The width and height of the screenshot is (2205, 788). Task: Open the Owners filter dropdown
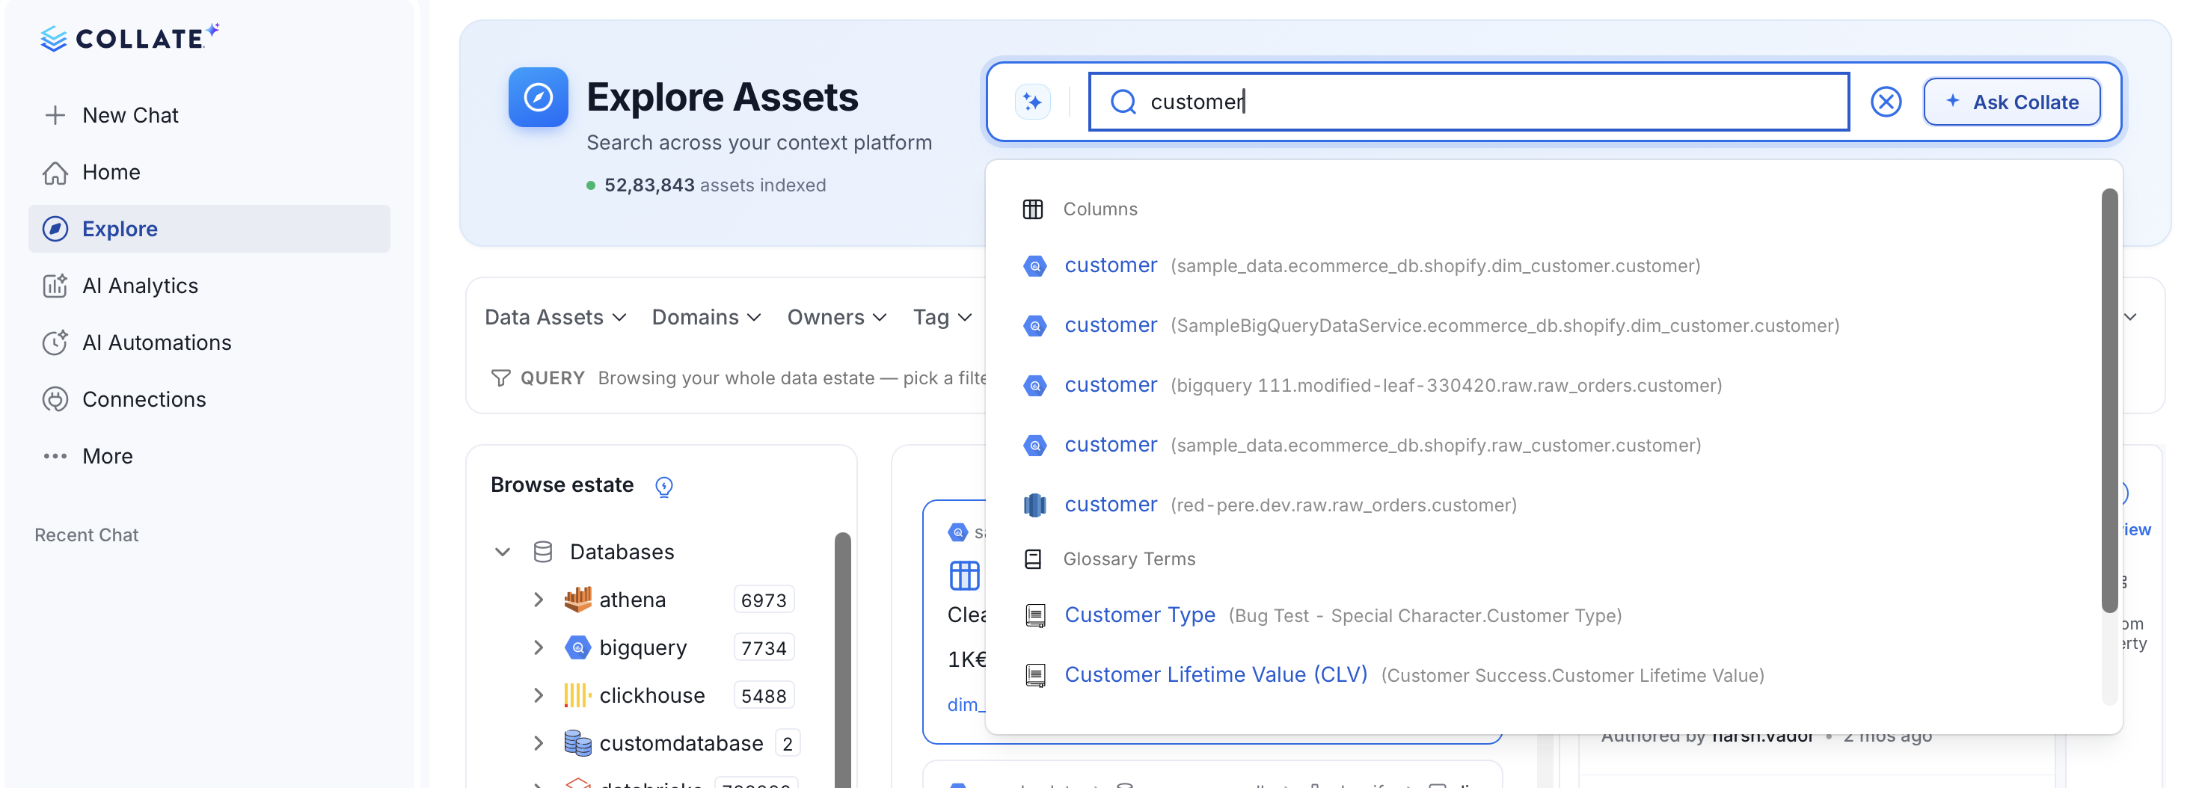coord(835,318)
